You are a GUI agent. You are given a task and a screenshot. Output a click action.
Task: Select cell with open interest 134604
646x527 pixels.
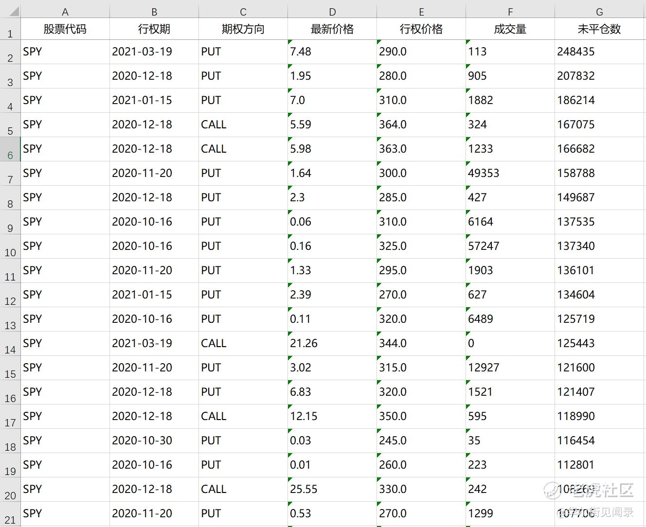click(599, 295)
